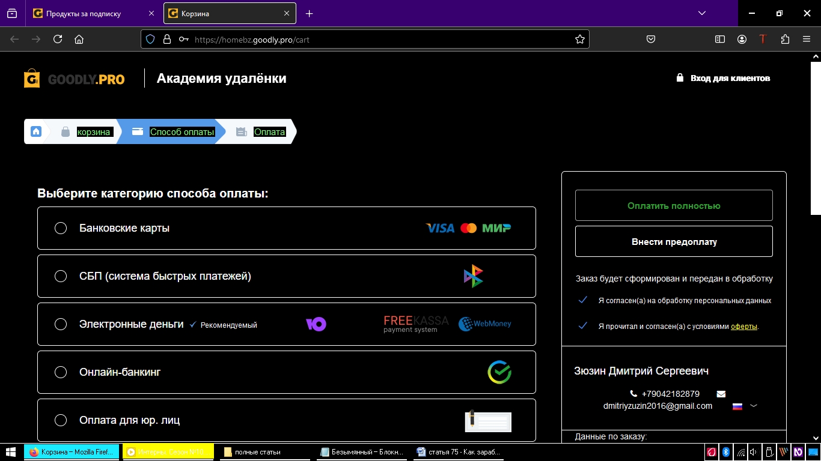Click the Mastercard logo

[468, 228]
